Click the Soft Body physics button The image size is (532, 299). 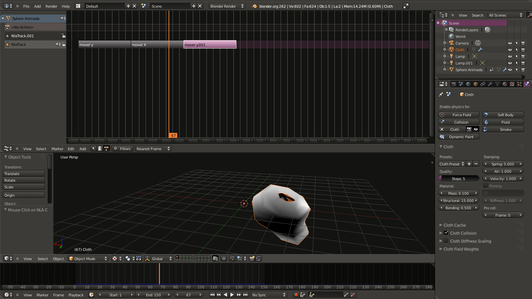pyautogui.click(x=503, y=115)
